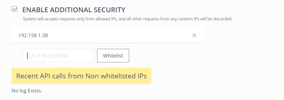Screen dimensions: 284x100
Task: Click the 192.158.1.38 IP entry text
Action: tap(33, 35)
